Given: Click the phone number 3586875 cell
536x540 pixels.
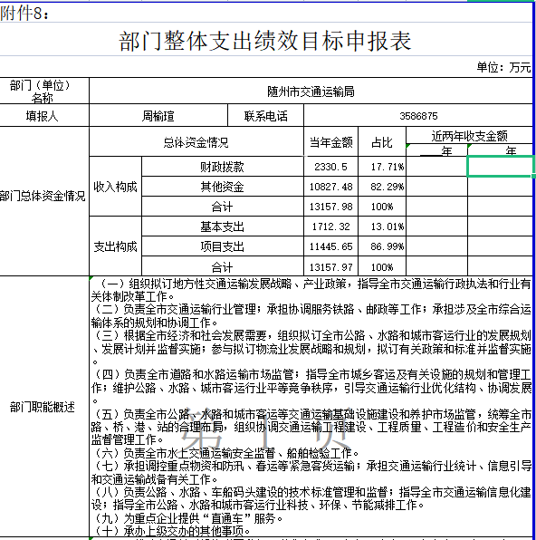Looking at the screenshot, I should tap(418, 115).
